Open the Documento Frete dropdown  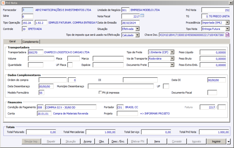click(x=172, y=65)
